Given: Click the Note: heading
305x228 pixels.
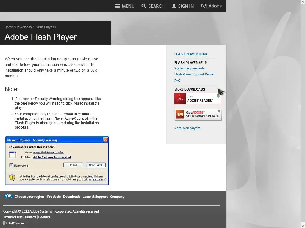Looking at the screenshot, I should (x=12, y=89).
